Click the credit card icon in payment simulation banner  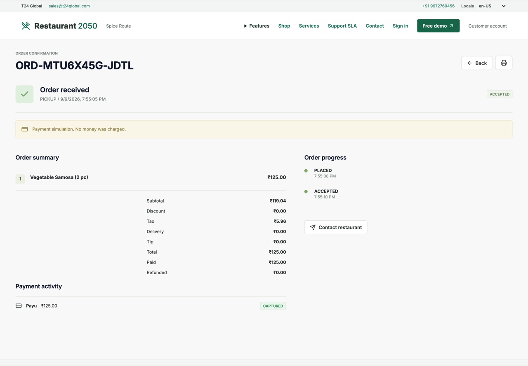coord(25,129)
